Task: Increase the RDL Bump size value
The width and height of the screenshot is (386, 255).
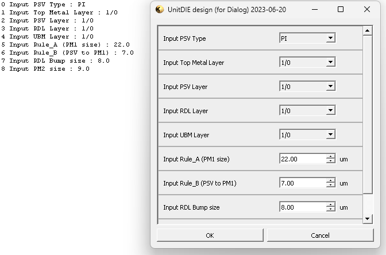Action: pos(330,205)
